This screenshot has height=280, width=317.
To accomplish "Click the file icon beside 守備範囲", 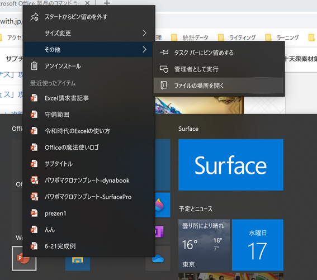I will pyautogui.click(x=34, y=115).
